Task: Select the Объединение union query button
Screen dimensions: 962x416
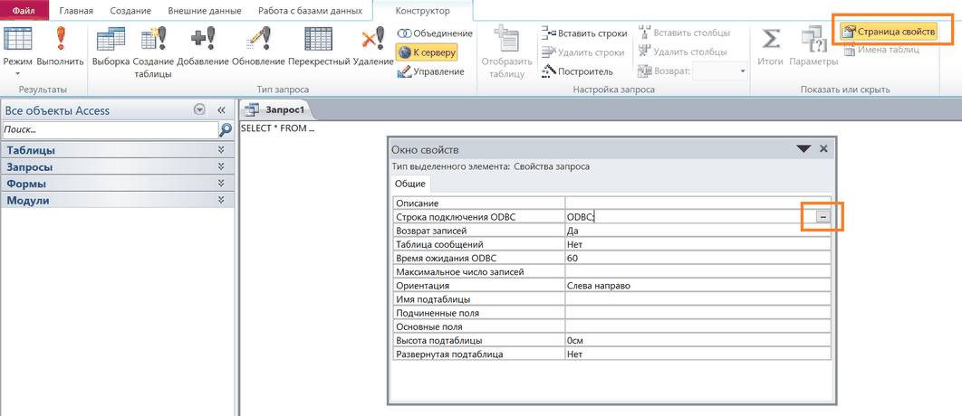Action: pos(435,33)
